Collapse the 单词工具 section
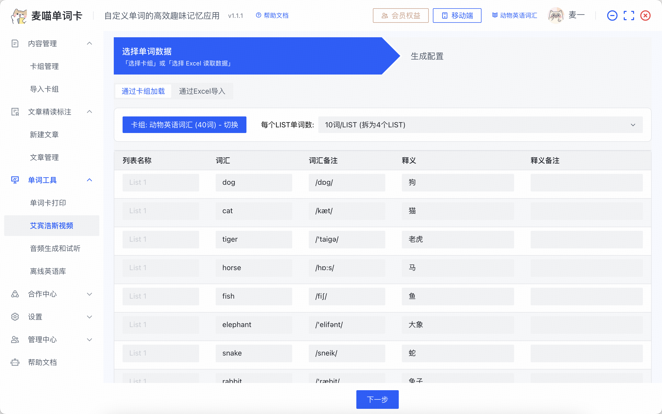 point(89,180)
